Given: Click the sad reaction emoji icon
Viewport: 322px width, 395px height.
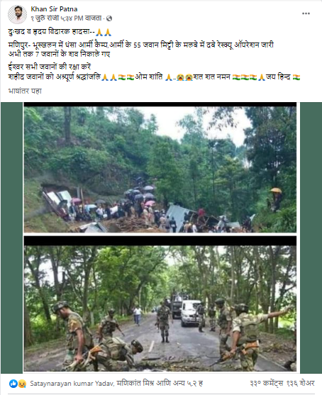Looking at the screenshot, I should pyautogui.click(x=22, y=384).
